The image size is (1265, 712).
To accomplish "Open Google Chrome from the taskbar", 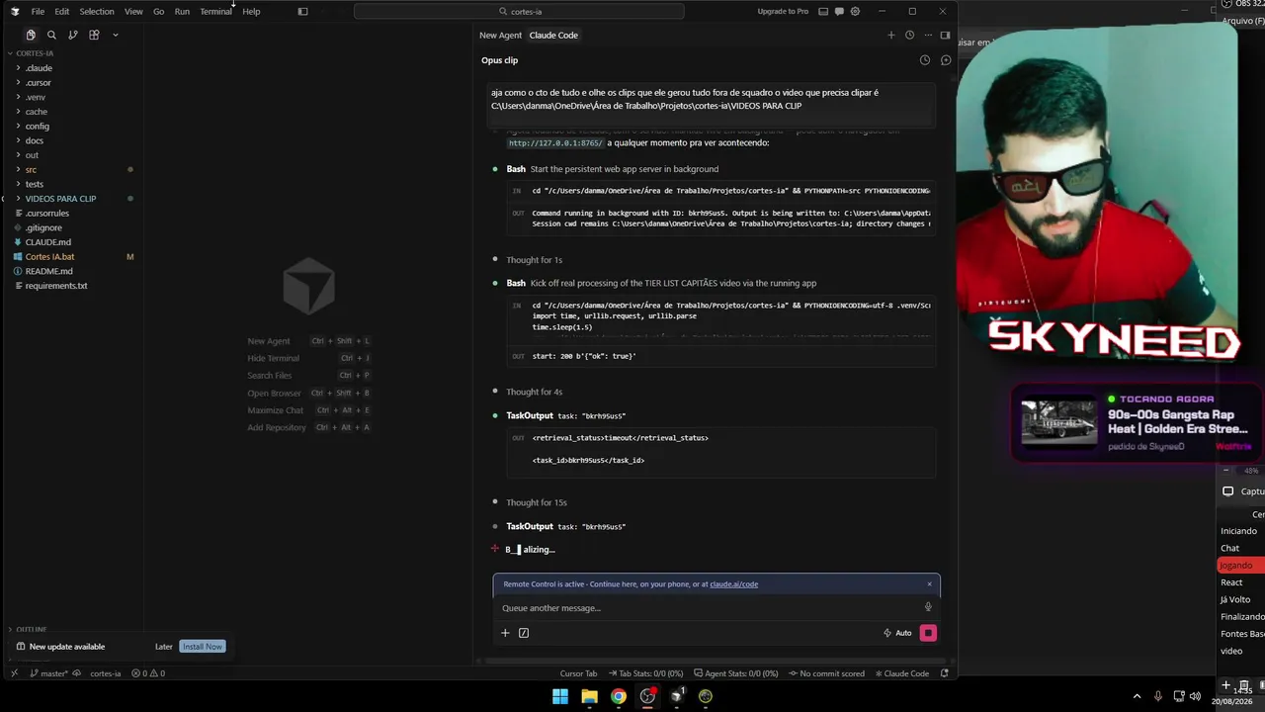I will 618,696.
